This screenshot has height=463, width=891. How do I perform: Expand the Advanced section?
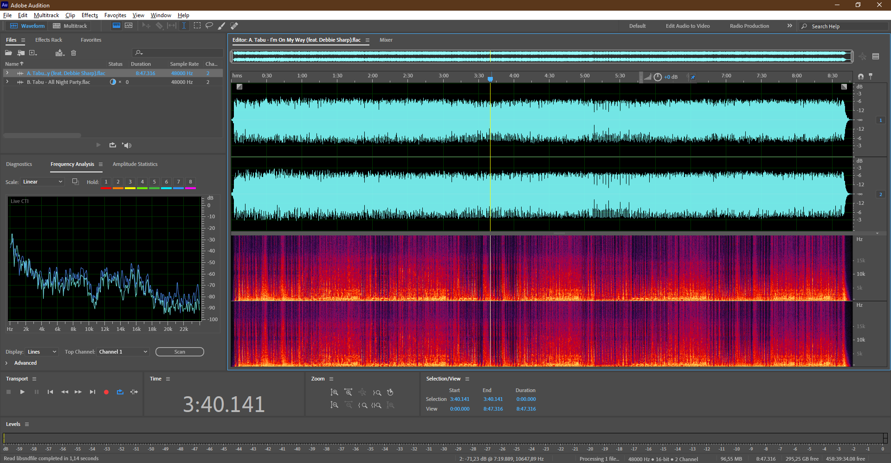point(6,363)
